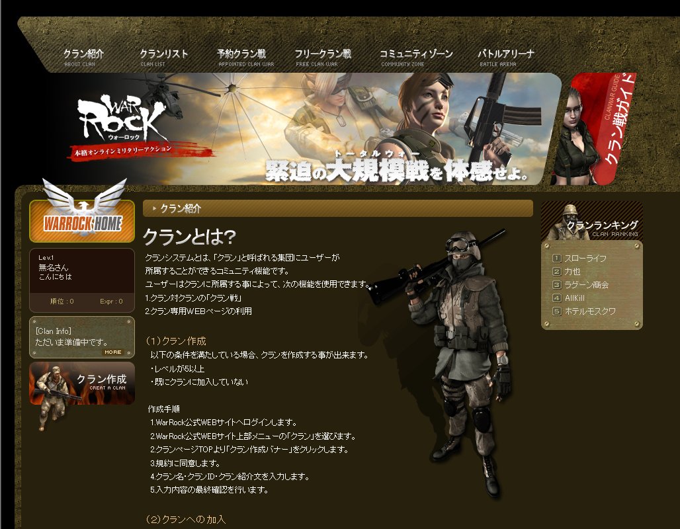Select rank 1 clan スローライフ
This screenshot has height=529, width=680.
pos(585,258)
